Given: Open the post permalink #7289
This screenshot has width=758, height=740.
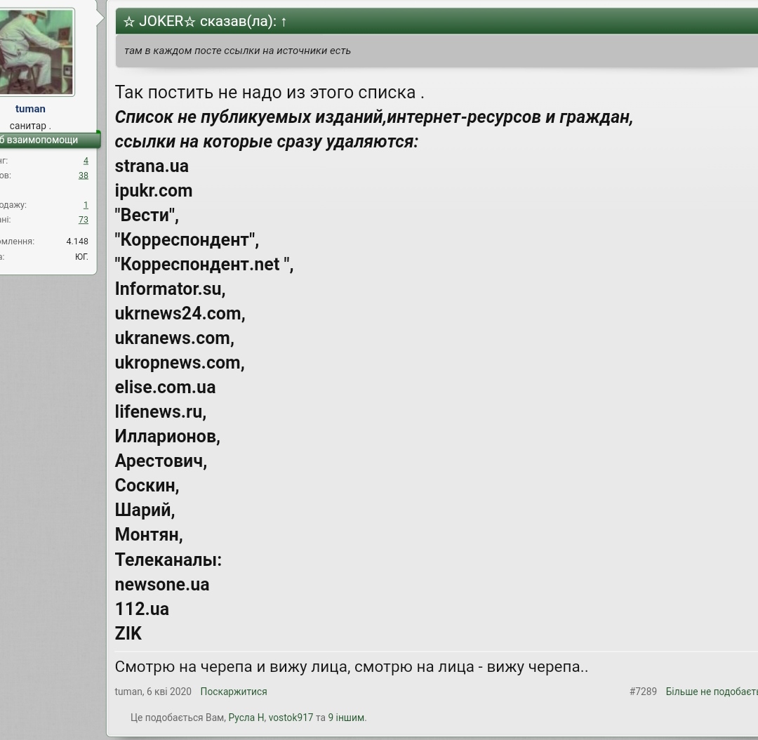Looking at the screenshot, I should [x=643, y=692].
